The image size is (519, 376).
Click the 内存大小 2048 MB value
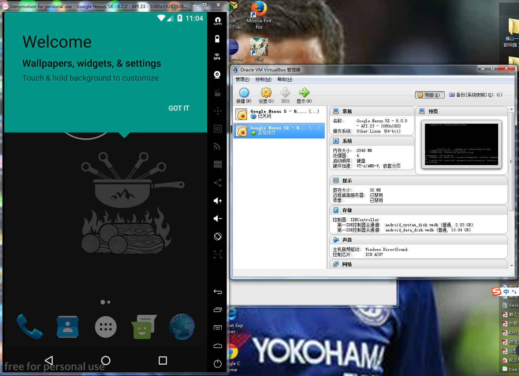364,150
